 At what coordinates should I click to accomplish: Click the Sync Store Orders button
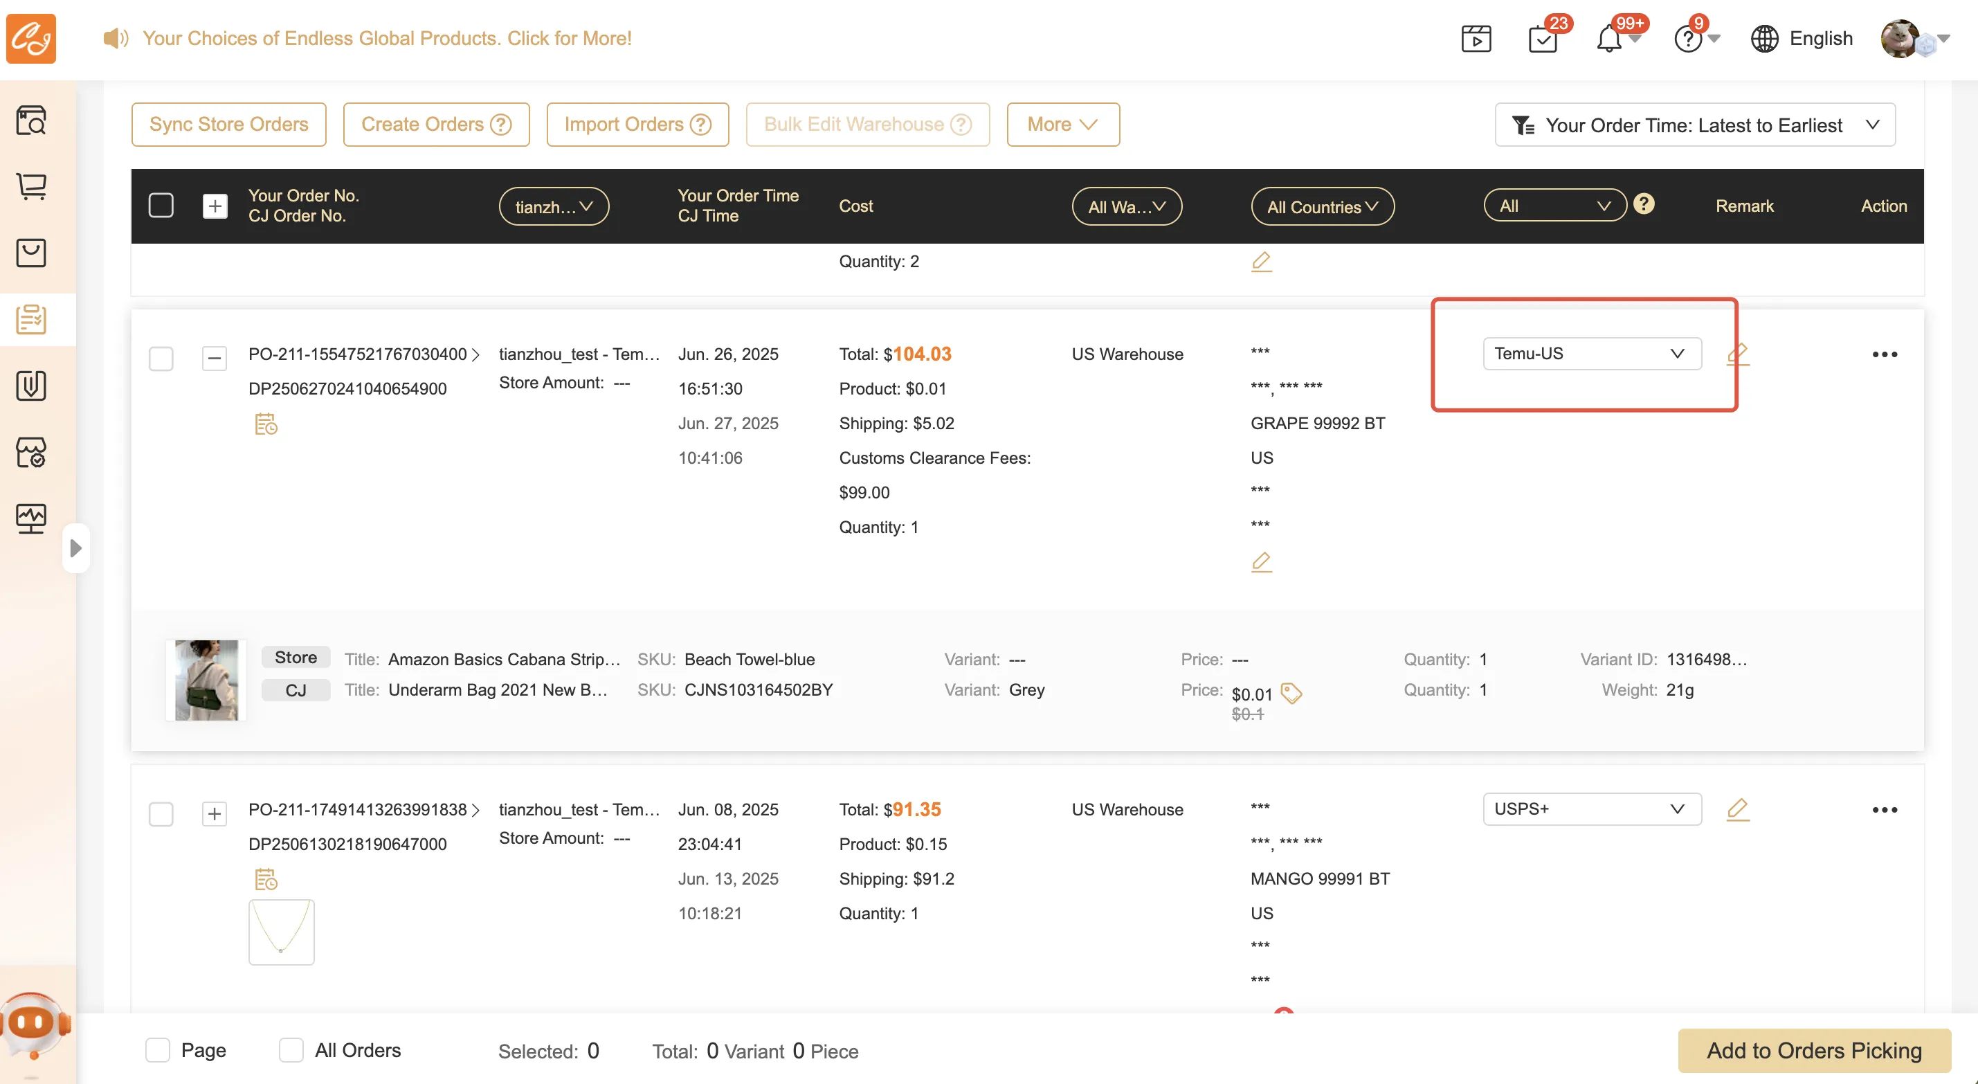229,125
